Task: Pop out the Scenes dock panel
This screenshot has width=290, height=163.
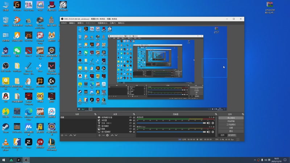Action: coord(95,114)
